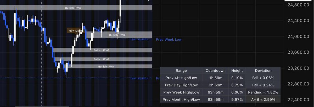Viewport: 314px width, 107px height.
Task: Click the 6.06% height value
Action: pos(237,92)
